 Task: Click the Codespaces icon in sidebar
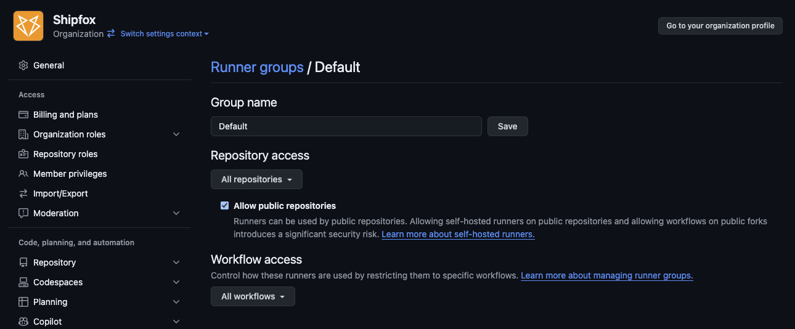tap(23, 282)
